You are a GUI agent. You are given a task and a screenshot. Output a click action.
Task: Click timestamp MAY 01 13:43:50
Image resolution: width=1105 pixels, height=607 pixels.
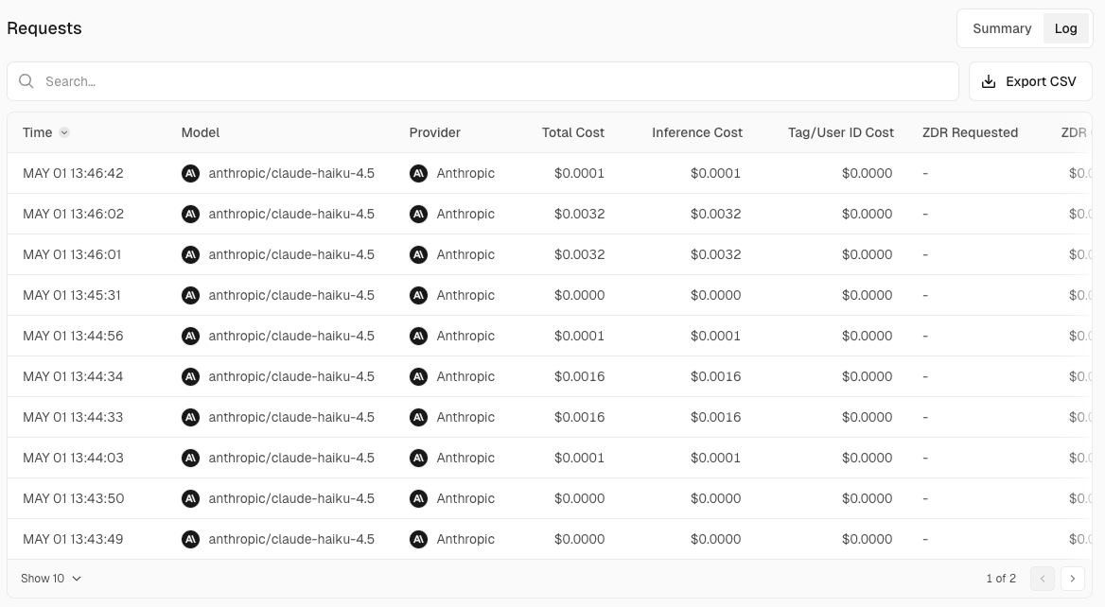[x=73, y=498]
